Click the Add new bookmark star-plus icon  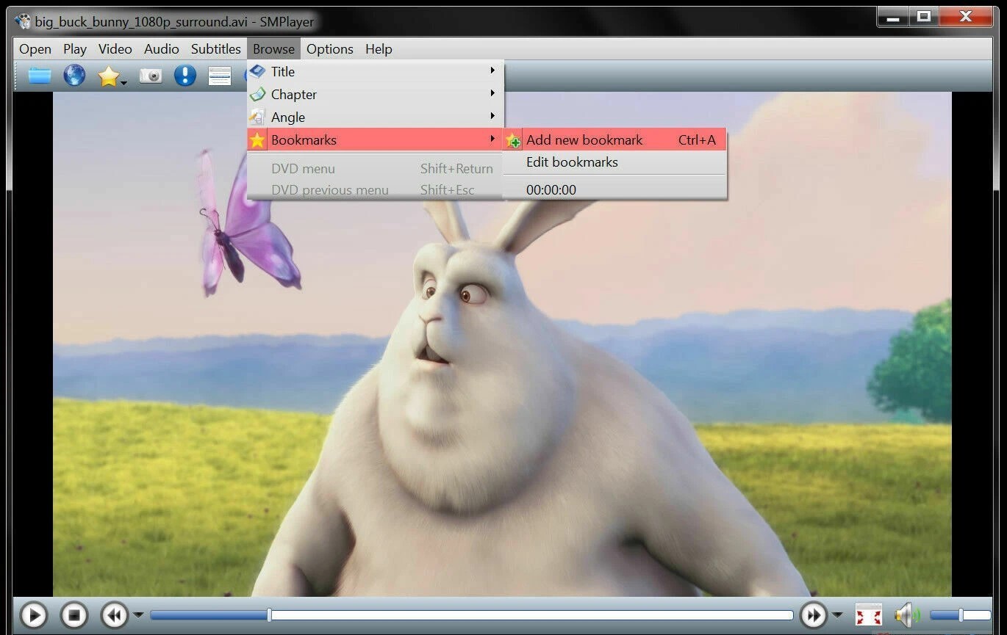pos(514,140)
